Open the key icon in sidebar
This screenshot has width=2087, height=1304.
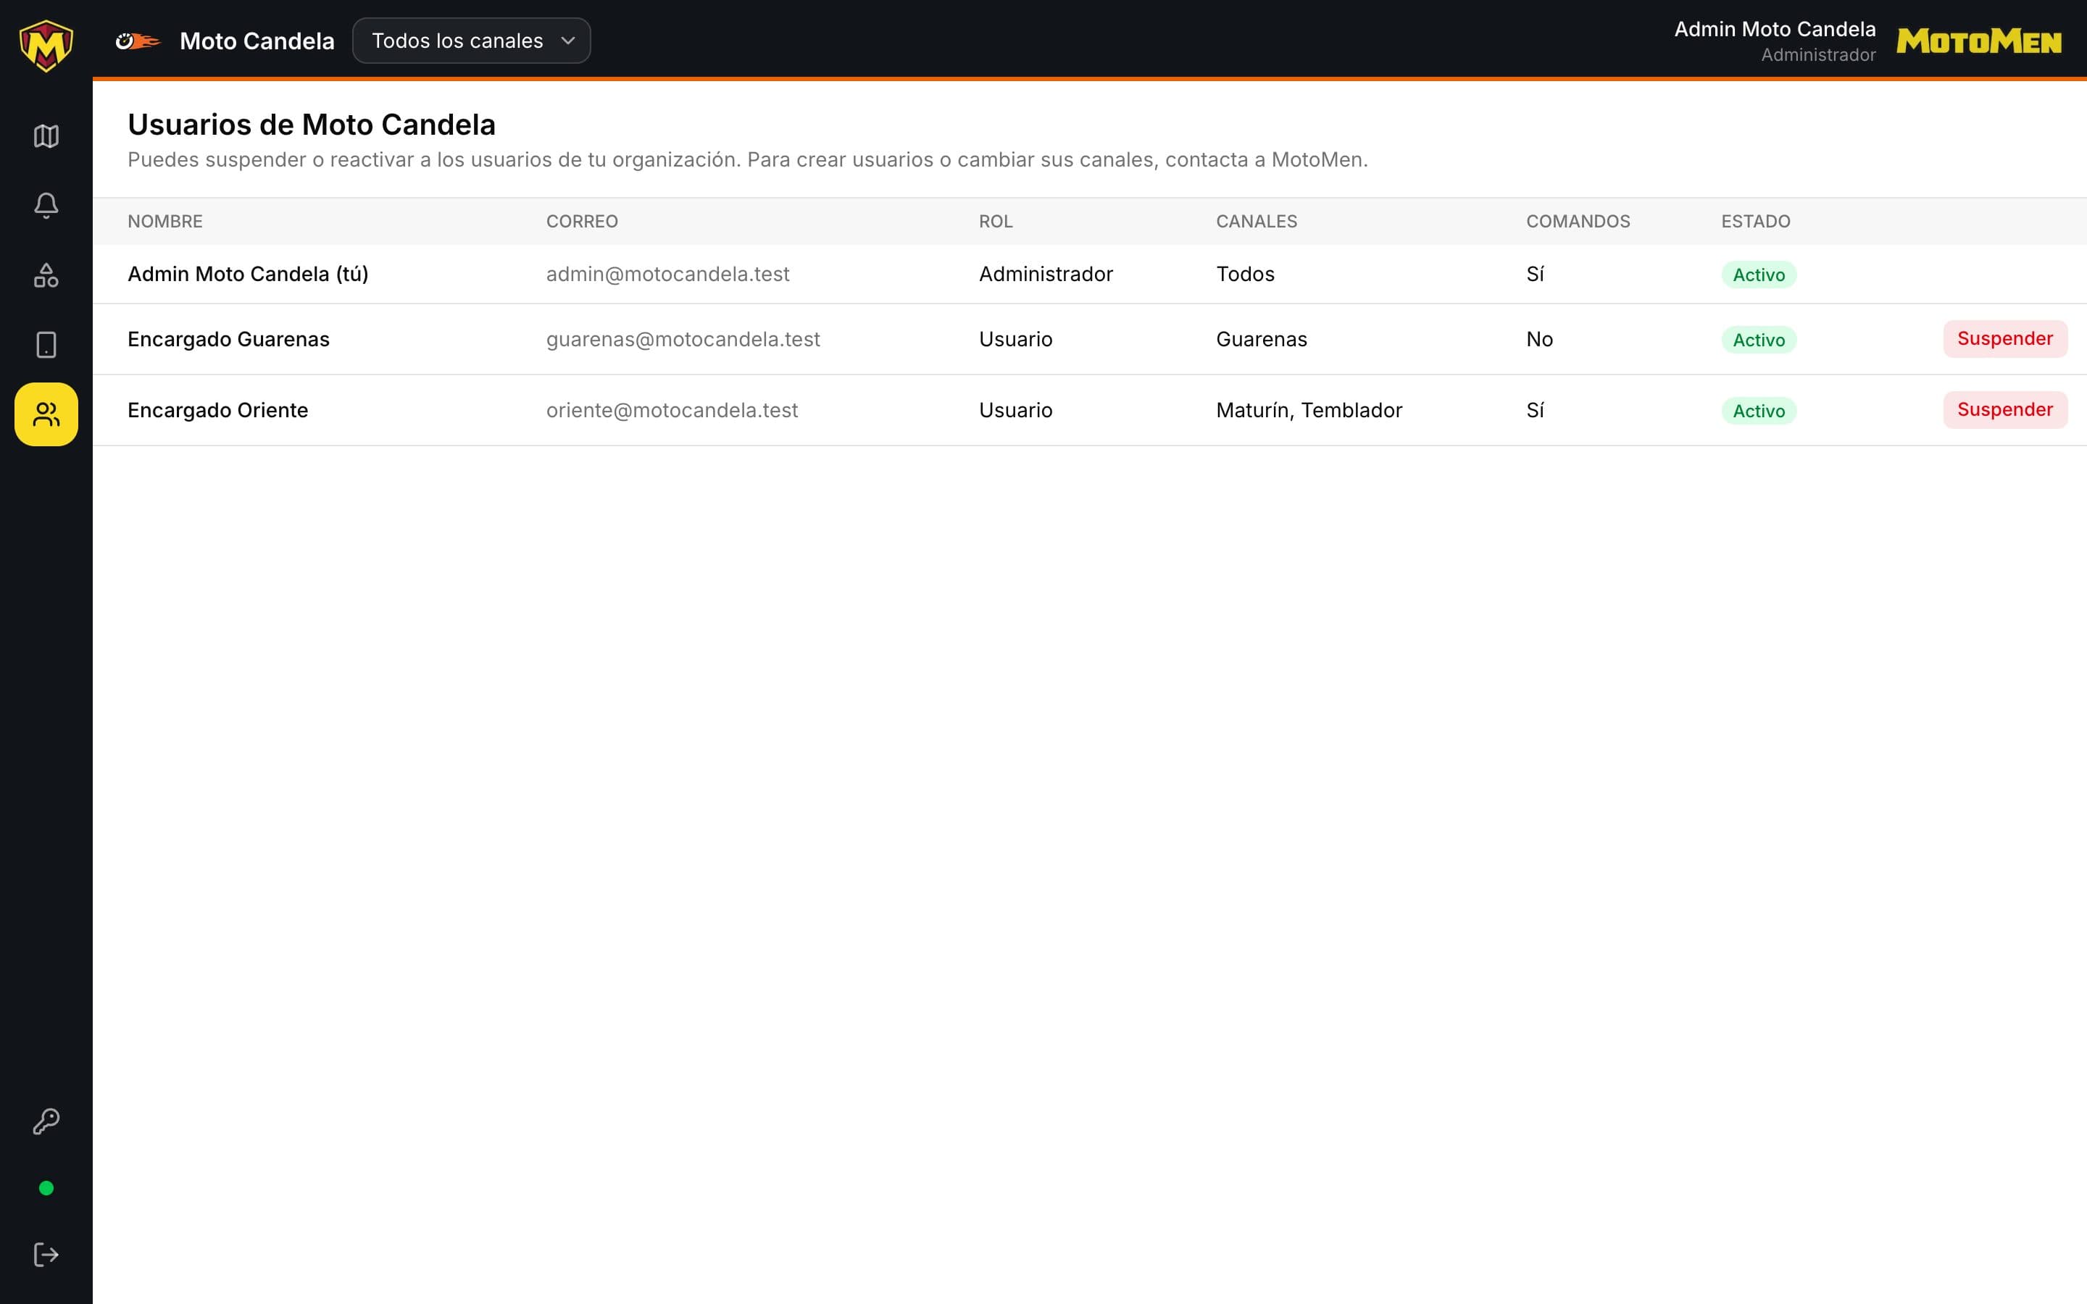46,1121
